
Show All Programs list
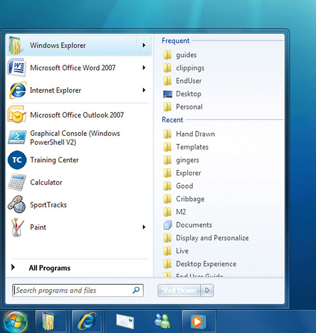tap(50, 268)
